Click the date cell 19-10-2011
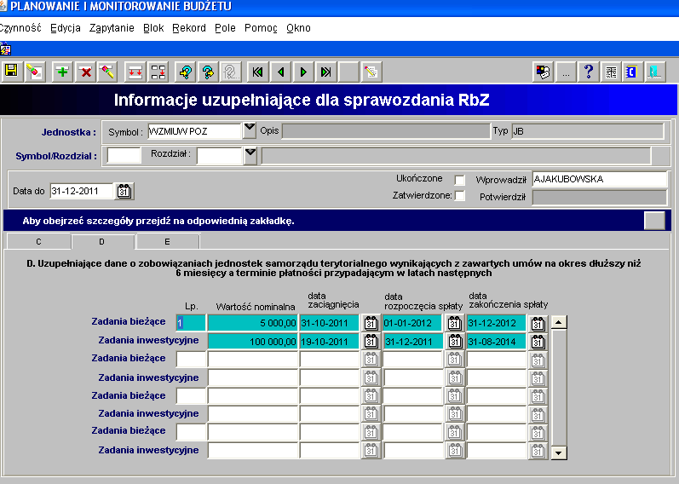Screen dimensions: 679x484 coord(330,342)
